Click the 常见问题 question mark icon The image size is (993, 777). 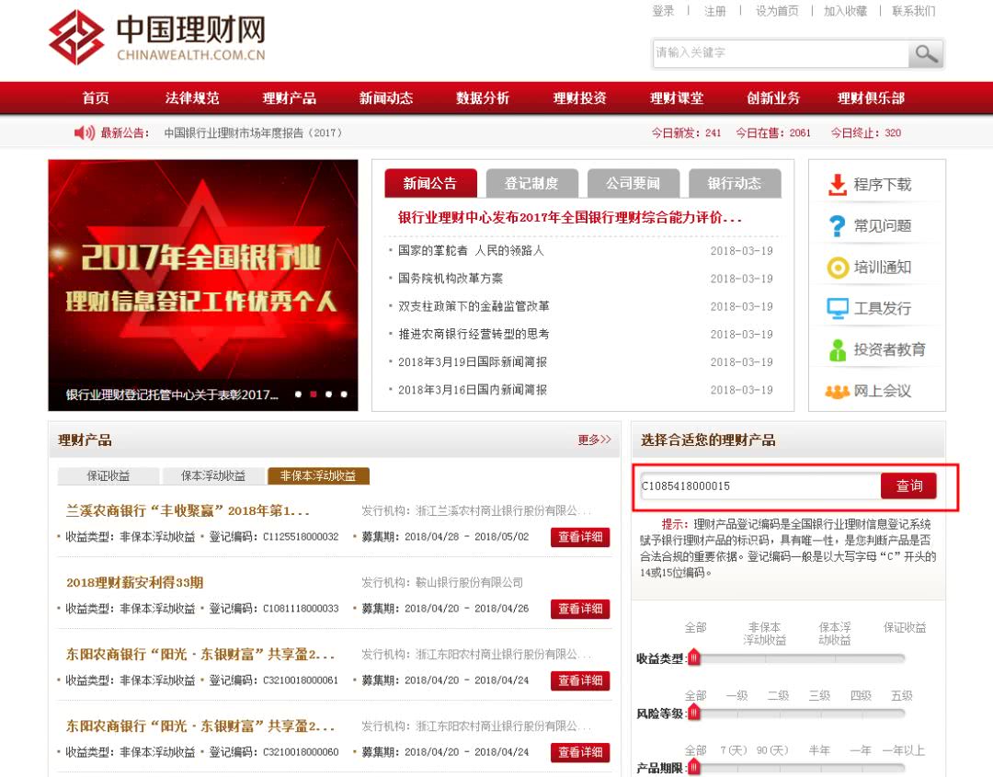pyautogui.click(x=838, y=226)
